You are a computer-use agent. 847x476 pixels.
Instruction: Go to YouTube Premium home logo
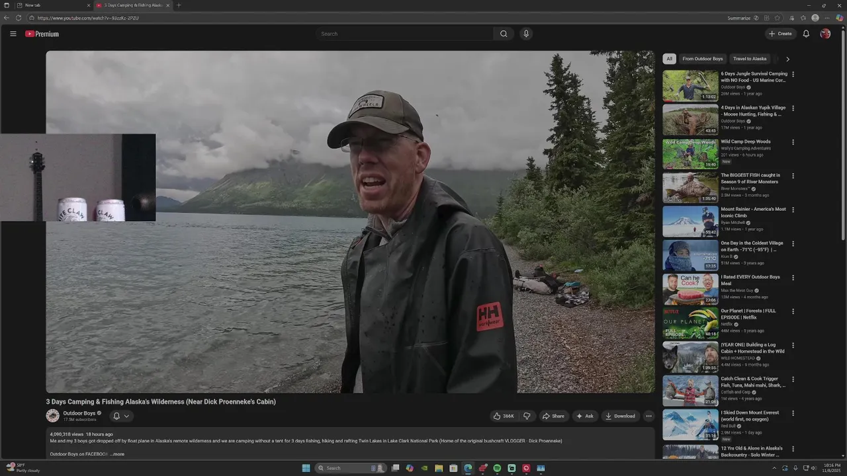(x=42, y=34)
